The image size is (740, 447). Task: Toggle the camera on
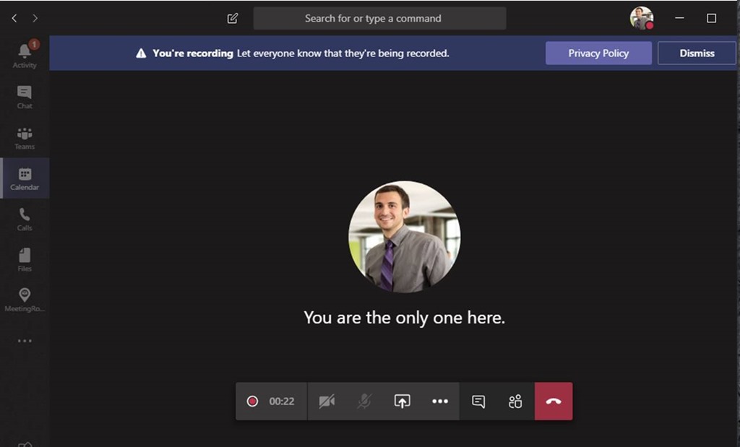pos(327,402)
